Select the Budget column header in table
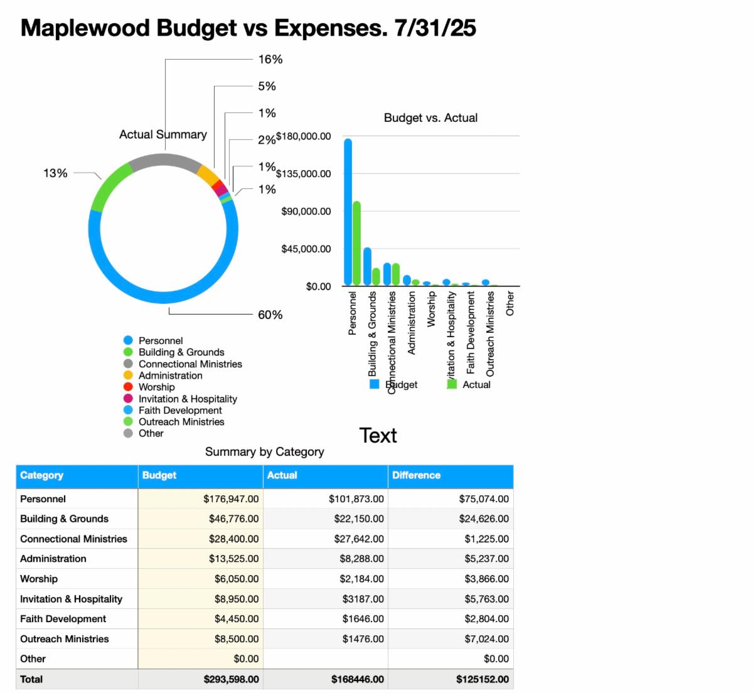The height and width of the screenshot is (695, 753). [200, 476]
